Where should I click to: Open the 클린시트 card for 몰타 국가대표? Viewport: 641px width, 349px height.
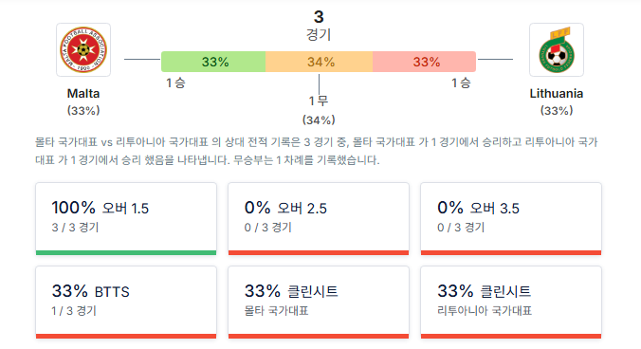click(x=319, y=303)
